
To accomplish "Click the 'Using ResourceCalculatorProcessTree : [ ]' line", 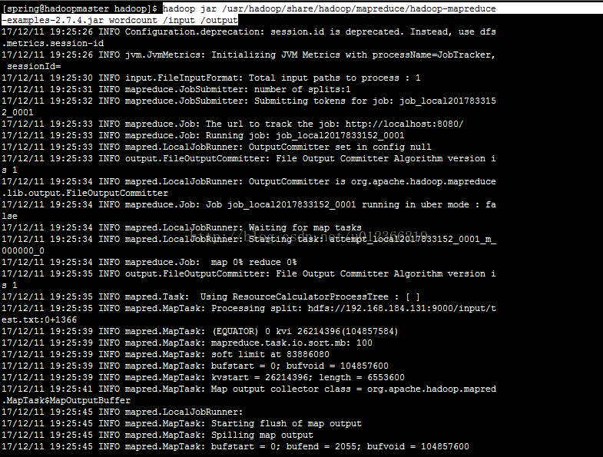I will [210, 297].
